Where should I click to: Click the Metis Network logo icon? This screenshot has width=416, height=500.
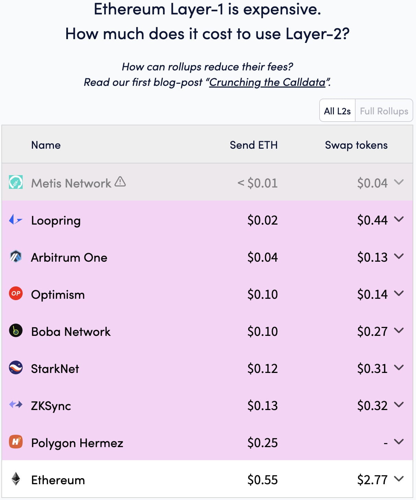[x=16, y=182]
